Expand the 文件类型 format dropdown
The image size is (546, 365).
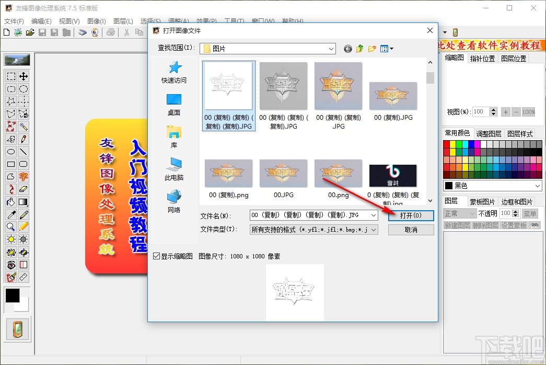(x=374, y=230)
